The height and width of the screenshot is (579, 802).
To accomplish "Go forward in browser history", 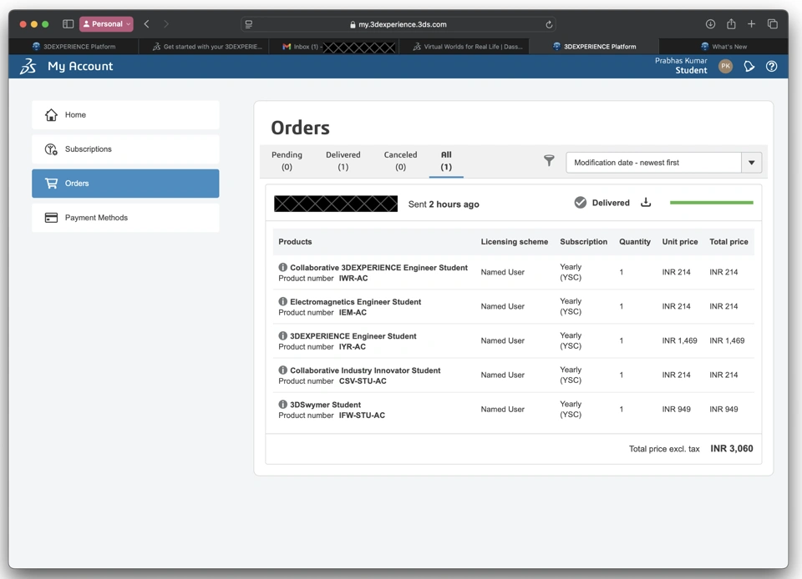I will tap(165, 24).
